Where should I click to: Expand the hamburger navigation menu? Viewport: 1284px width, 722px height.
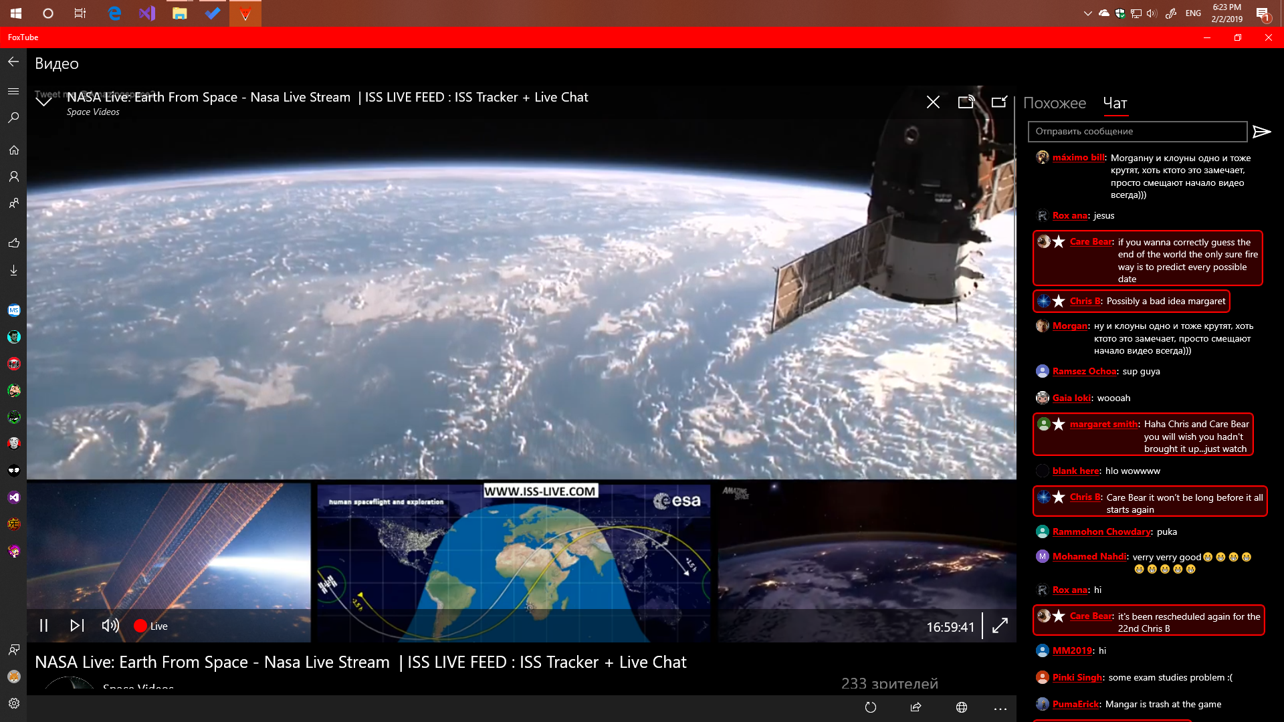pos(13,91)
